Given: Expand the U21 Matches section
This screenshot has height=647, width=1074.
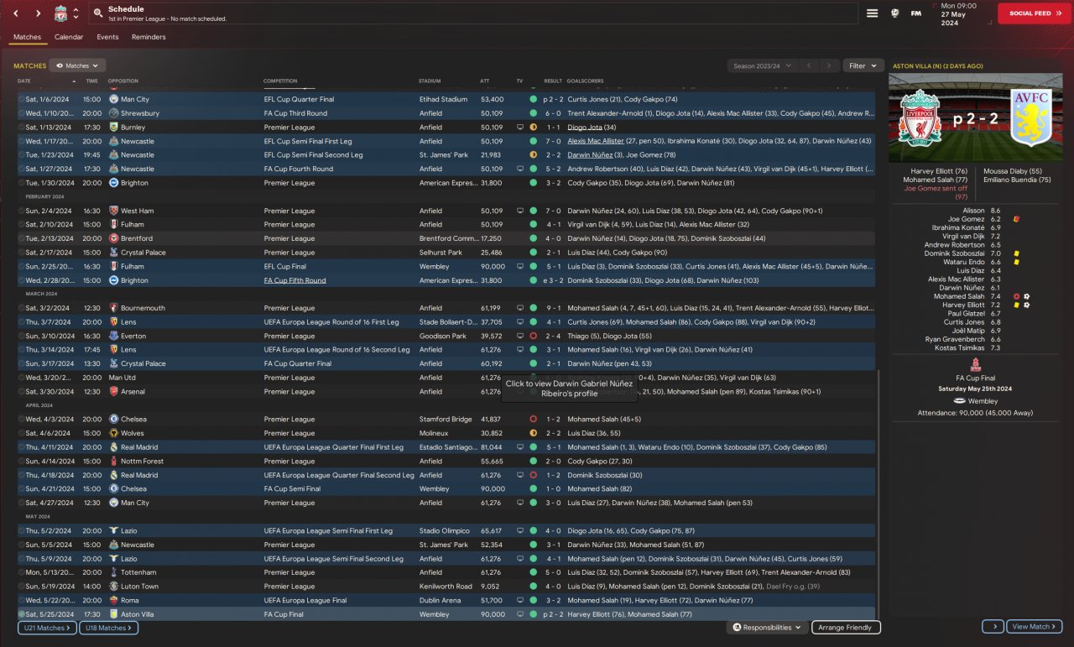Looking at the screenshot, I should coord(46,628).
